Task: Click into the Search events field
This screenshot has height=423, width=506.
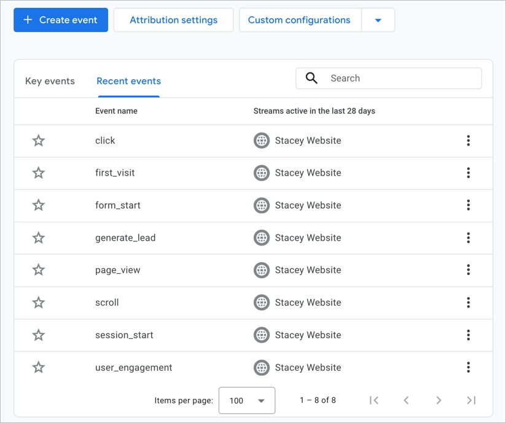Action: [x=399, y=79]
